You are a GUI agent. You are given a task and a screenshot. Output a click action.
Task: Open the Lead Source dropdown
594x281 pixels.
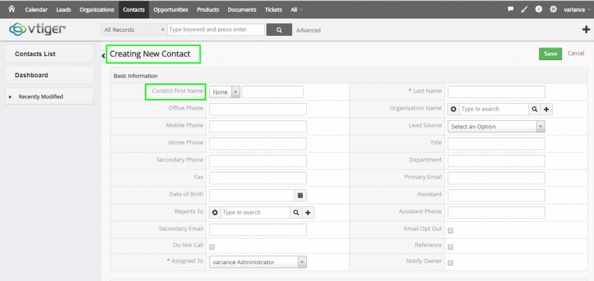point(497,127)
